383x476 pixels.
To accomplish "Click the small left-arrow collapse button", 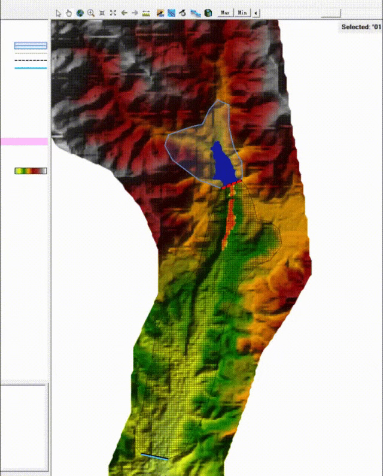I will click(256, 13).
